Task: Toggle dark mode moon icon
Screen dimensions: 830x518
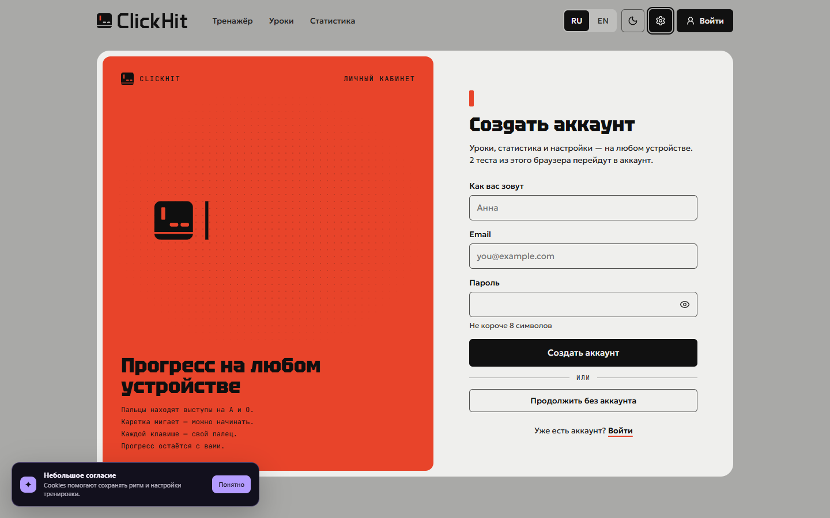Action: tap(633, 21)
